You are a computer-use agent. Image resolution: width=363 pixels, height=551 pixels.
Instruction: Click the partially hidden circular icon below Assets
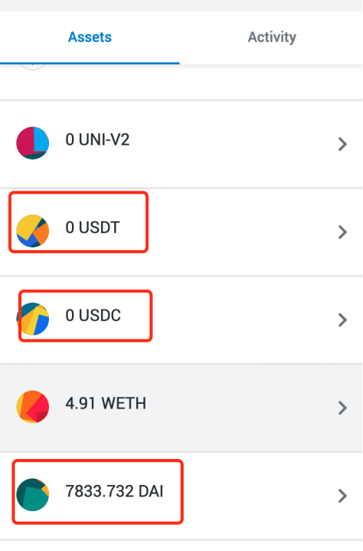click(x=32, y=67)
